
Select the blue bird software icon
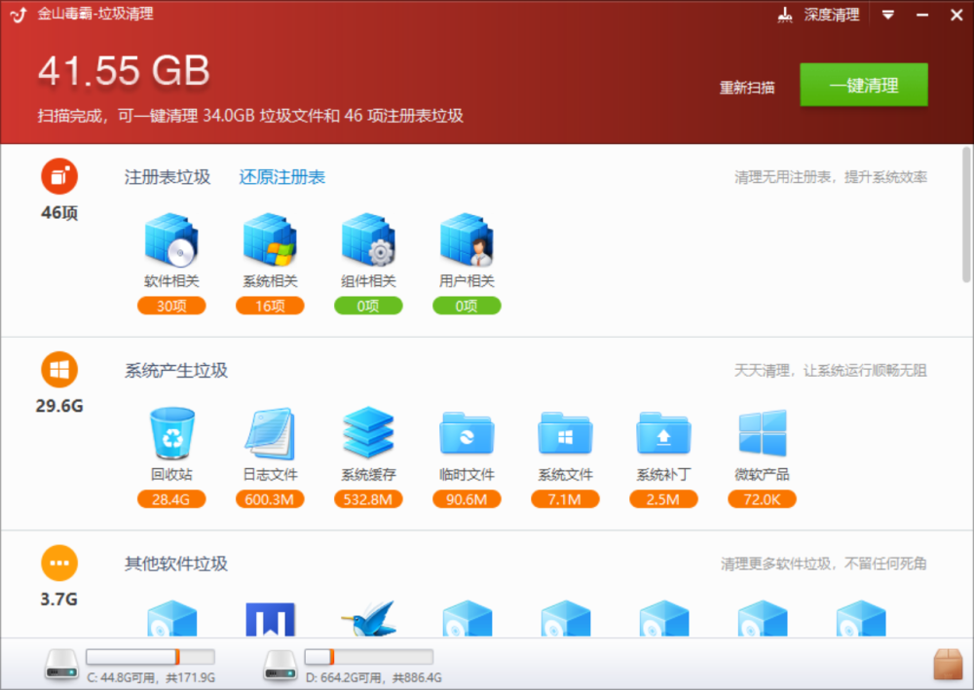[x=368, y=619]
